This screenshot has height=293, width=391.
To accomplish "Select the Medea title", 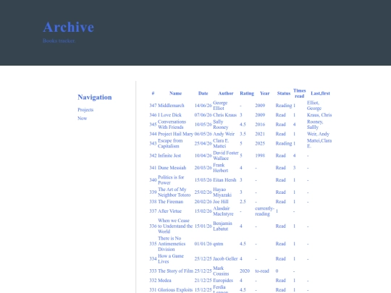I will (x=164, y=280).
